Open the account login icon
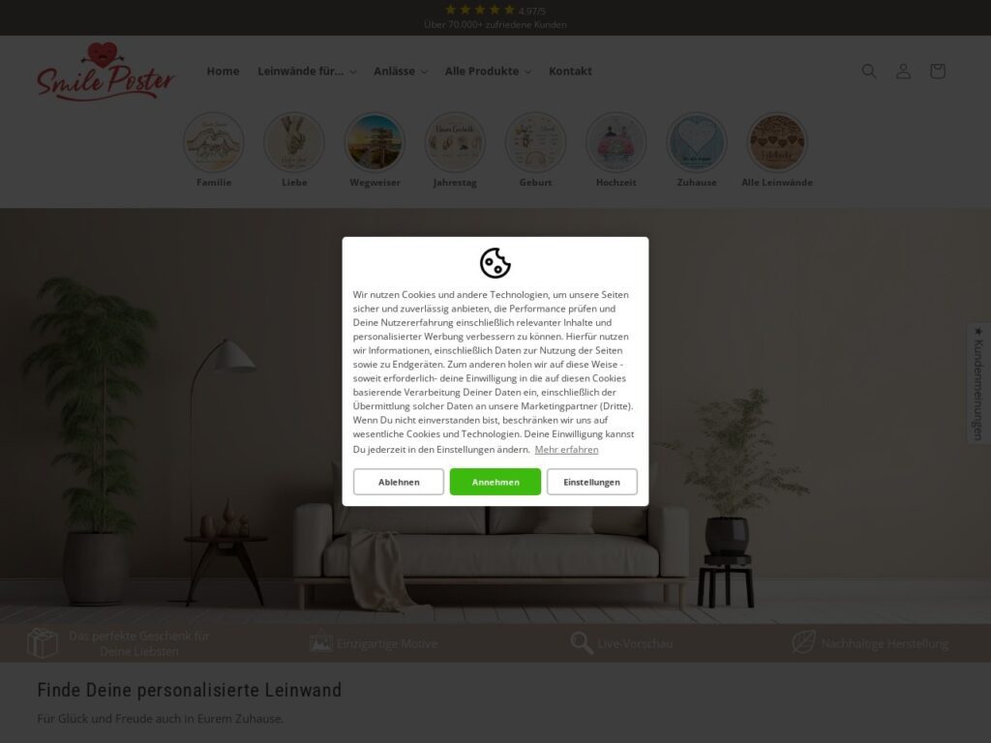The height and width of the screenshot is (743, 991). click(x=903, y=72)
